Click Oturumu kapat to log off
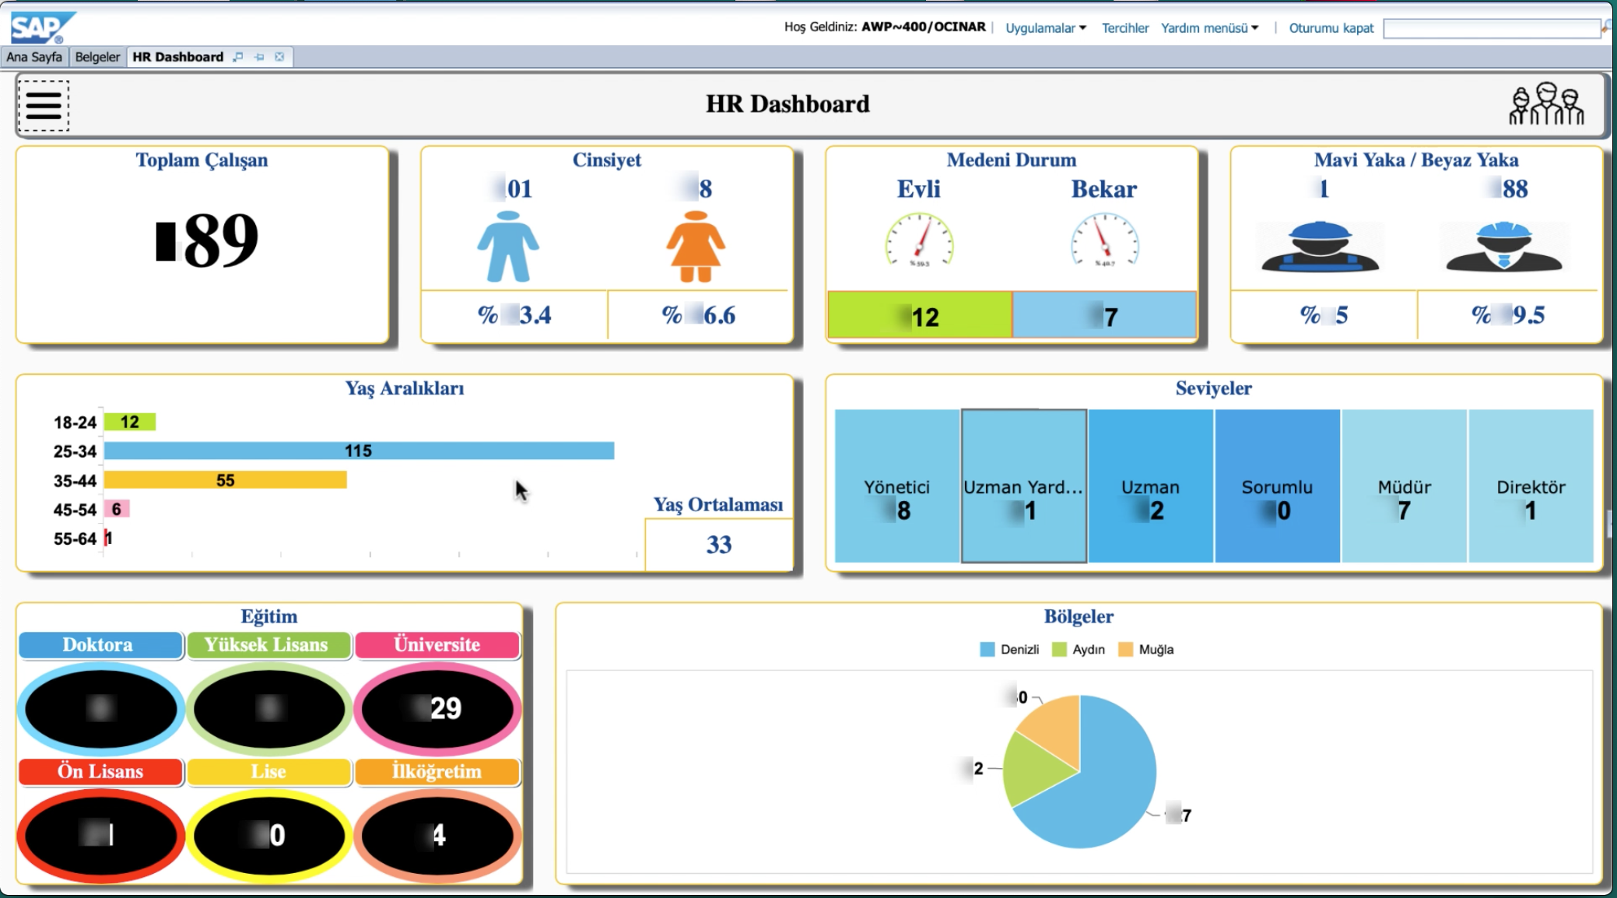Screen dimensions: 1617x898 pyautogui.click(x=1331, y=28)
